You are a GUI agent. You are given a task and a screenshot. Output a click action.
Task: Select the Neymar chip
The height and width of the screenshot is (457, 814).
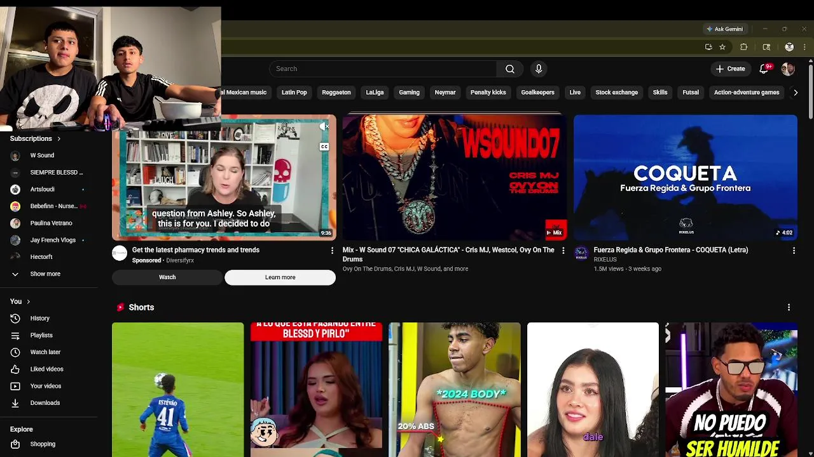tap(445, 93)
